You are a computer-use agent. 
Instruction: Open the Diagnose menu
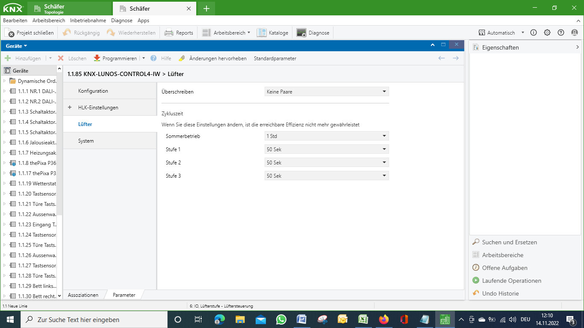[x=122, y=20]
